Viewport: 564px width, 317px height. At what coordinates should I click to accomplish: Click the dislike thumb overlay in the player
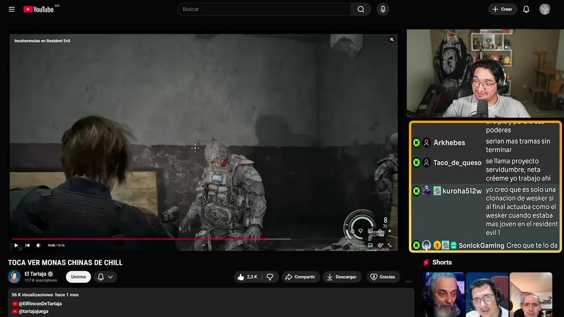point(360,231)
